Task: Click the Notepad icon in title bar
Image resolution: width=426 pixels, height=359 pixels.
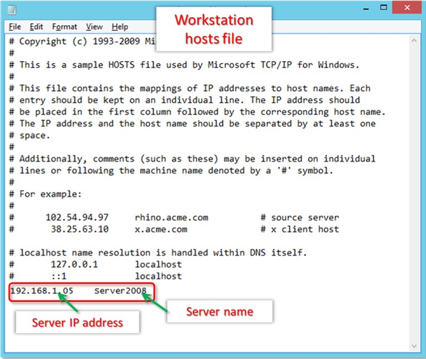Action: click(12, 10)
